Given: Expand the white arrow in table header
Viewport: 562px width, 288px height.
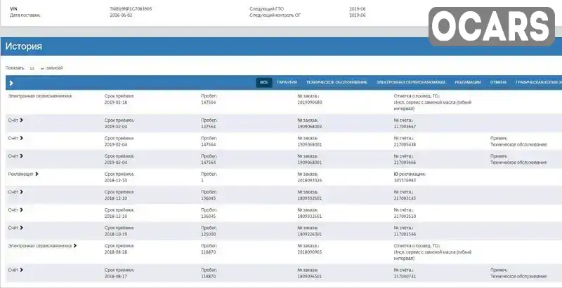Looking at the screenshot, I should pyautogui.click(x=11, y=83).
